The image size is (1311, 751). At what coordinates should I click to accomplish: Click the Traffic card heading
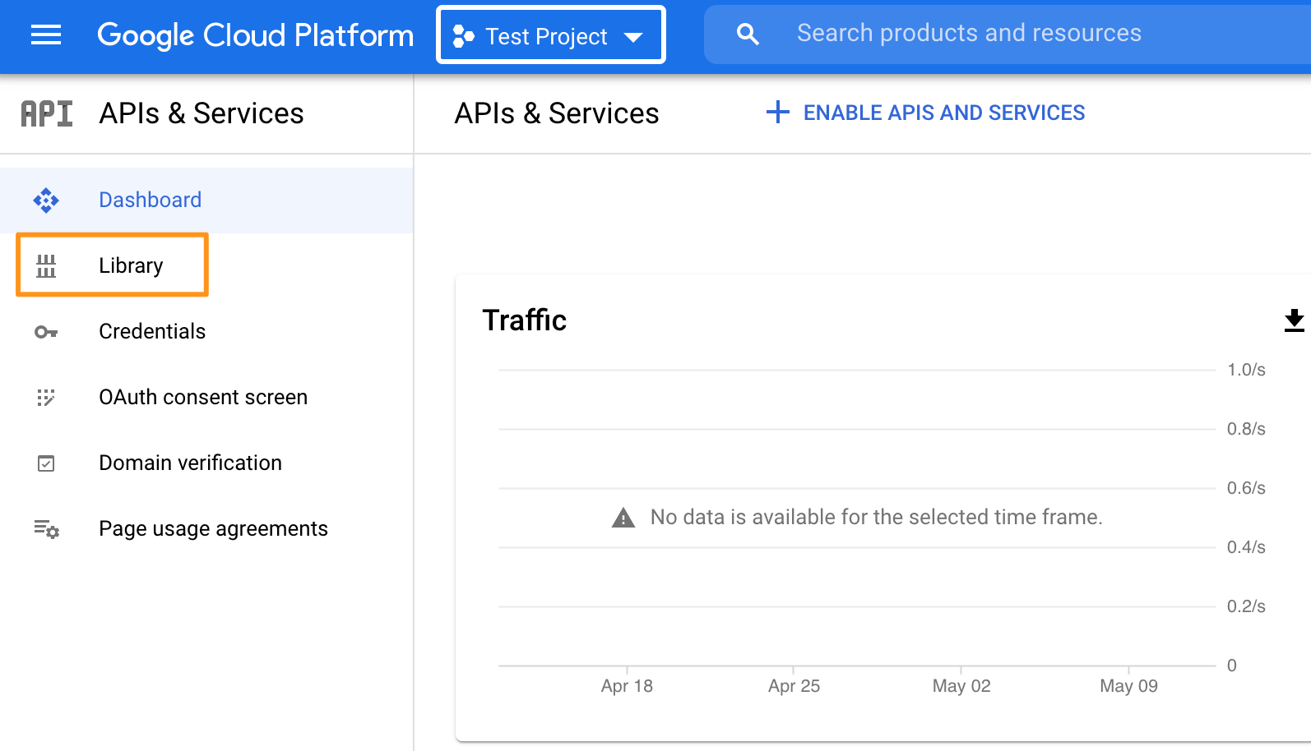(525, 320)
